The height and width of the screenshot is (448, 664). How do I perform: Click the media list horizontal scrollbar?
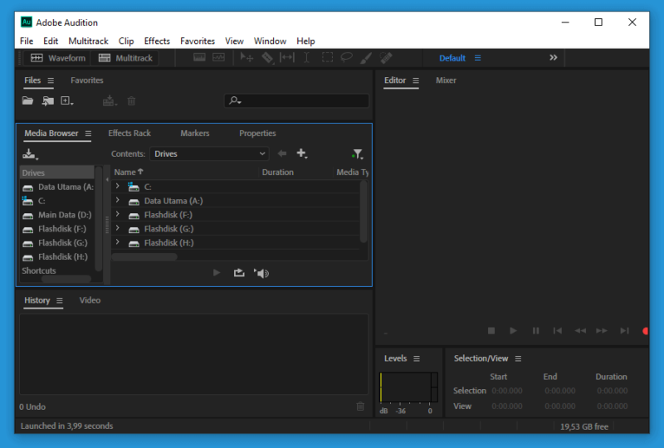point(144,257)
